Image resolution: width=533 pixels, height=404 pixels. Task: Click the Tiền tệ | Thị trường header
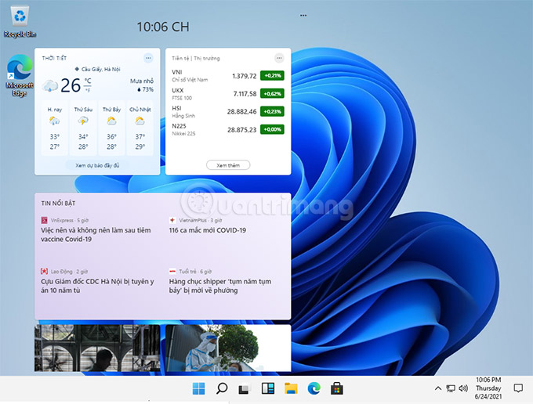[x=196, y=58]
